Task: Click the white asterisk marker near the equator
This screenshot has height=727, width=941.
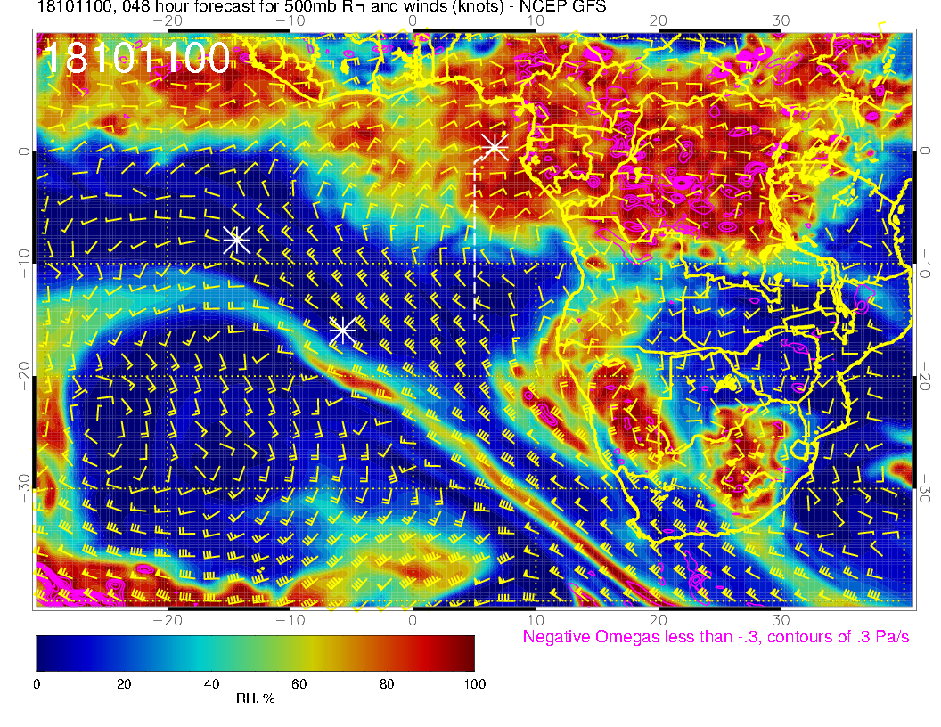Action: tap(494, 147)
